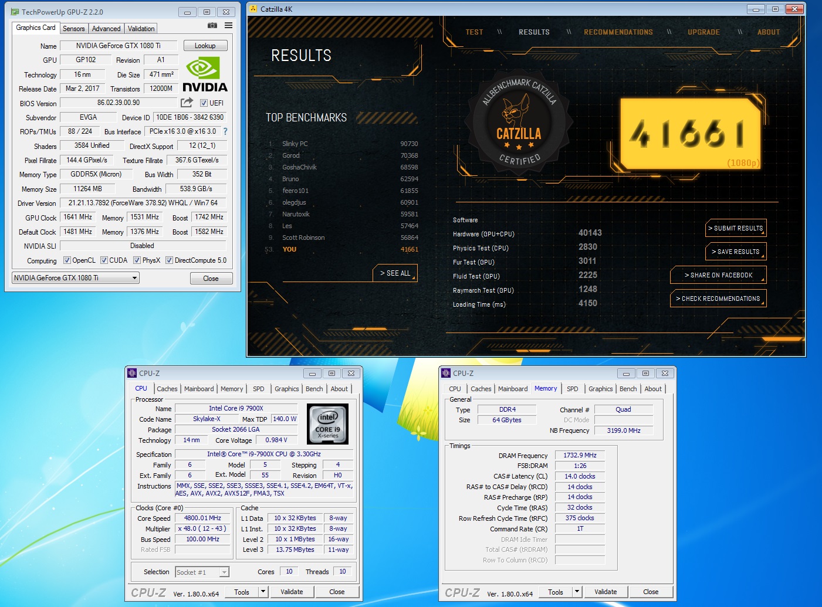Click CHECK RECOMMENDATIONS button
This screenshot has width=822, height=607.
(718, 299)
